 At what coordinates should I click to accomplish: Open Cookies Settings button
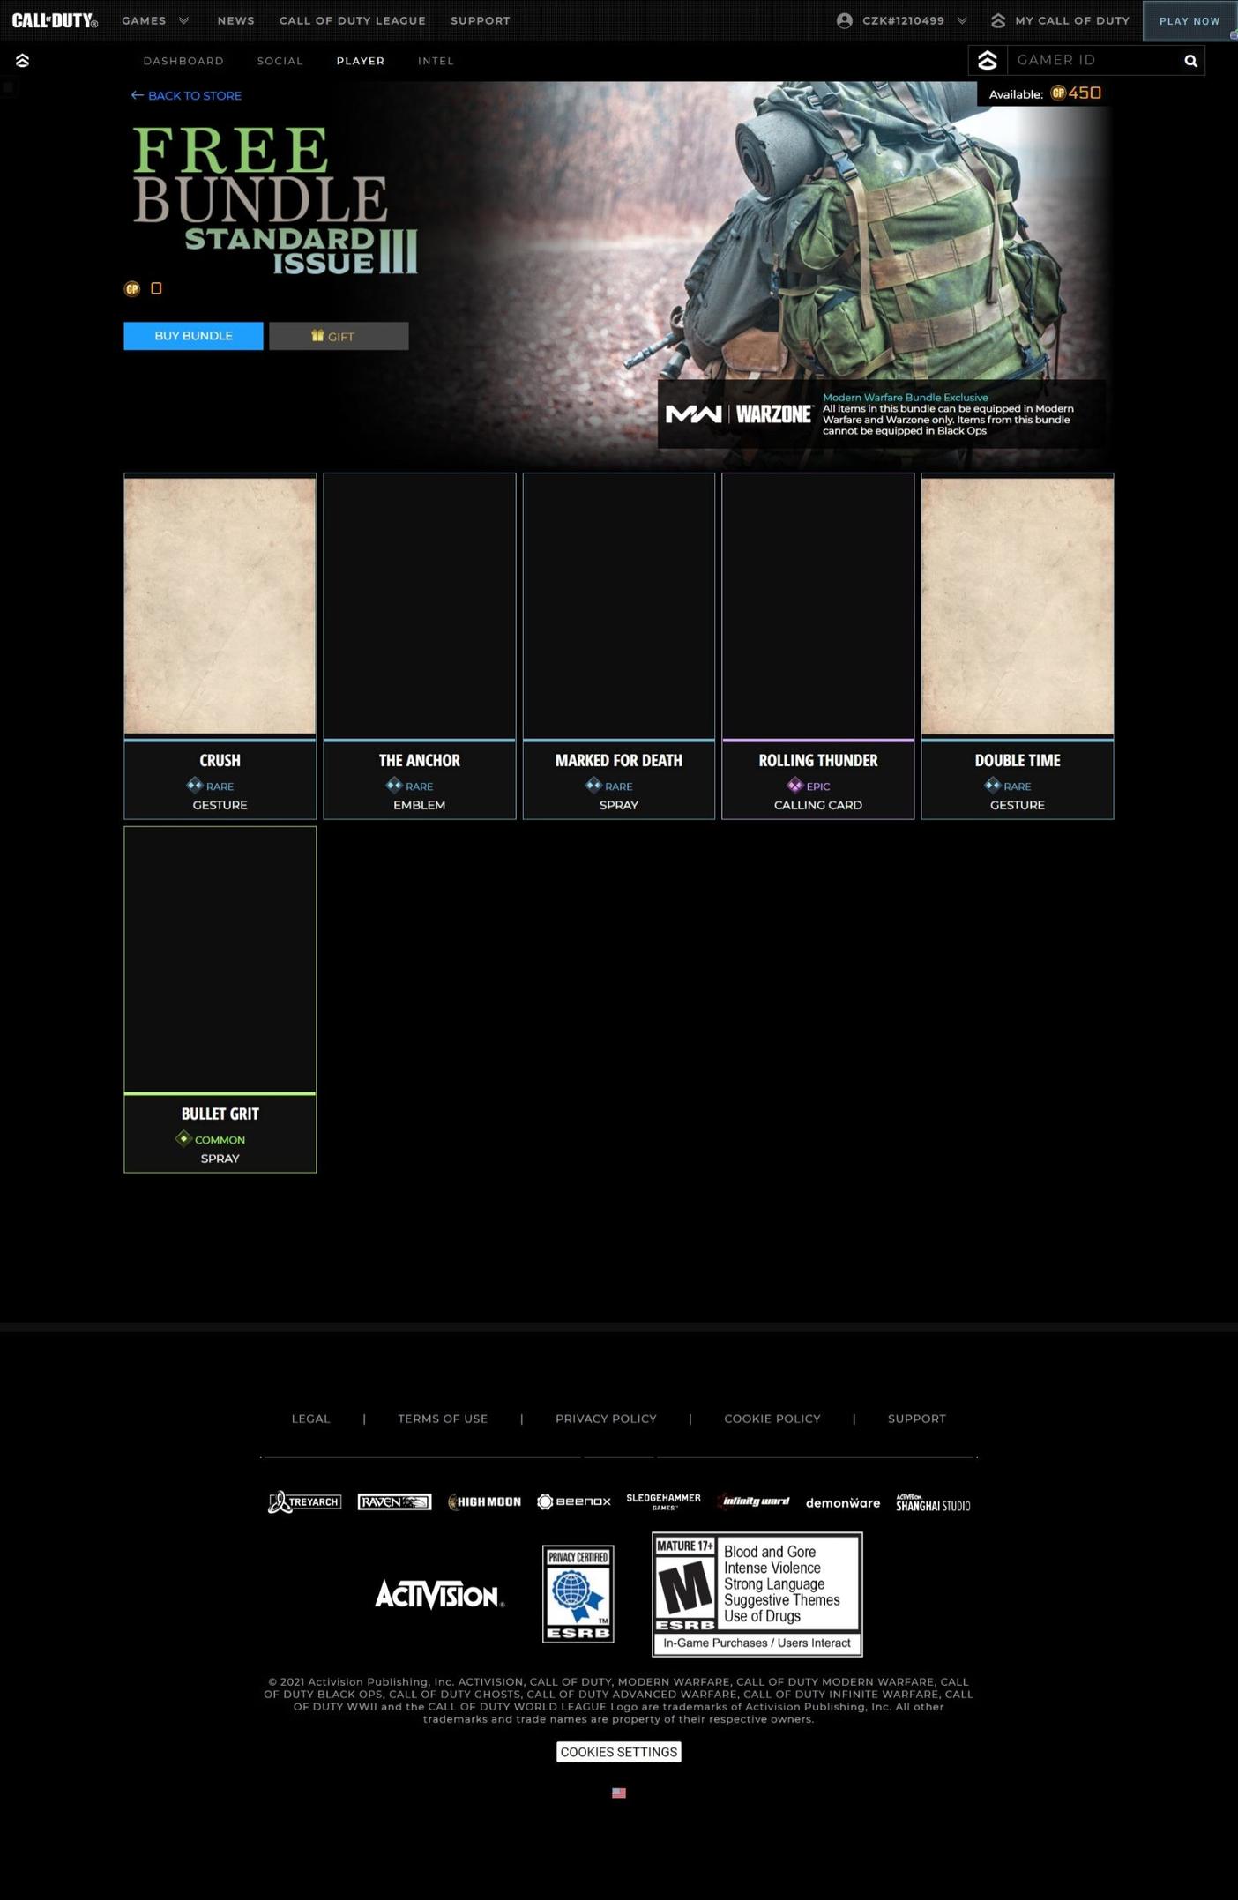(x=618, y=1752)
